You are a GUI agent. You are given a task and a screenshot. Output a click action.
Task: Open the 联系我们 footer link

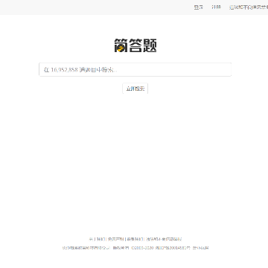135,239
